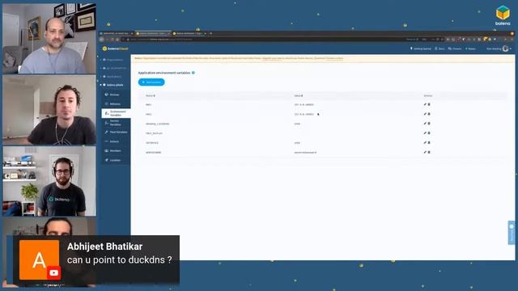Edit the variable that has an empty value
This screenshot has width=518, height=291.
click(x=425, y=133)
